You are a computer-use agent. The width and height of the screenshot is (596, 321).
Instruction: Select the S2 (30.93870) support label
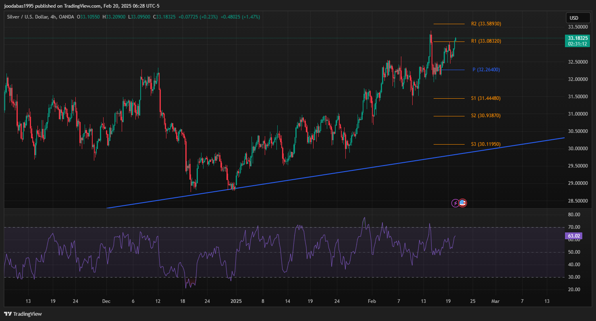pyautogui.click(x=486, y=116)
